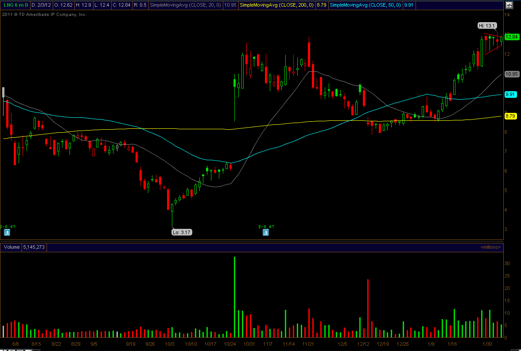Click the 8/15 date label

36,344
